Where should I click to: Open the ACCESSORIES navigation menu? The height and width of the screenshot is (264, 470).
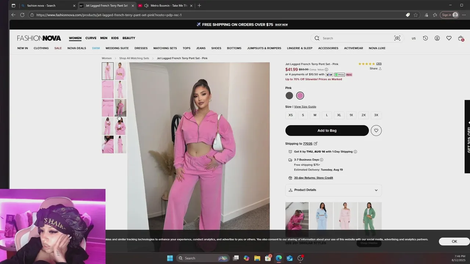(x=328, y=48)
